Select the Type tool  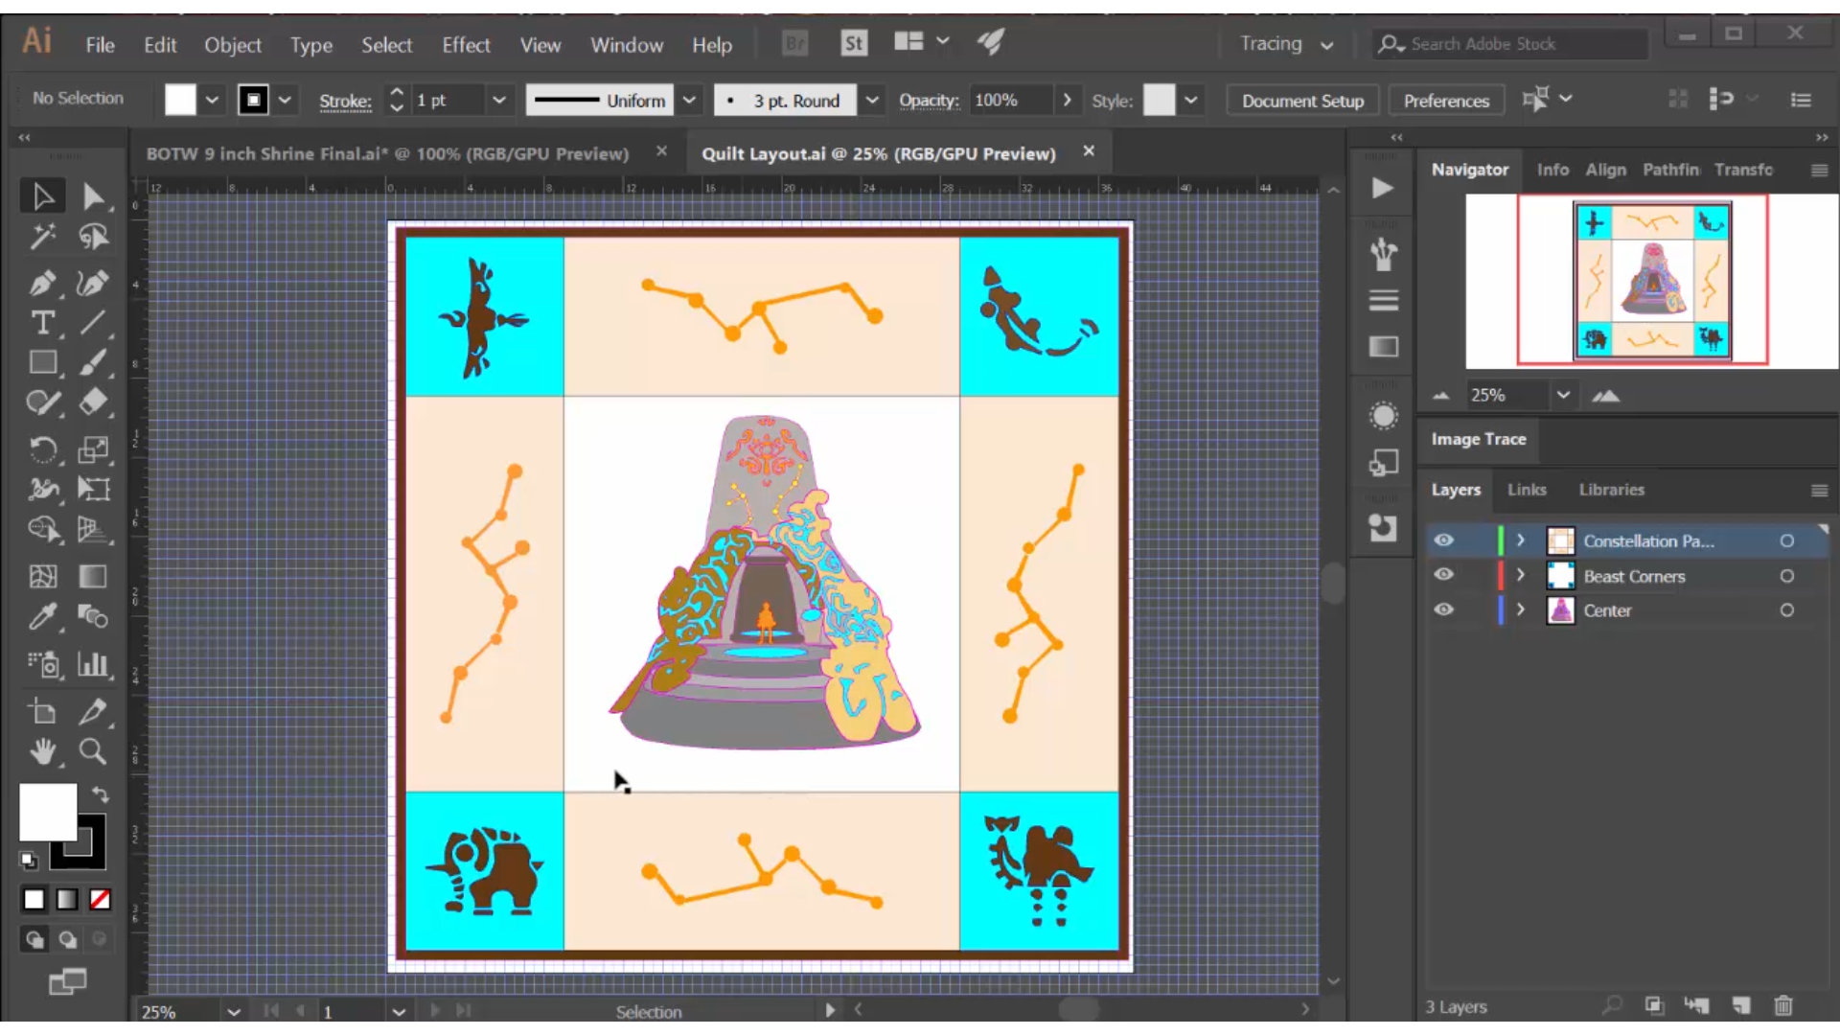coord(43,323)
